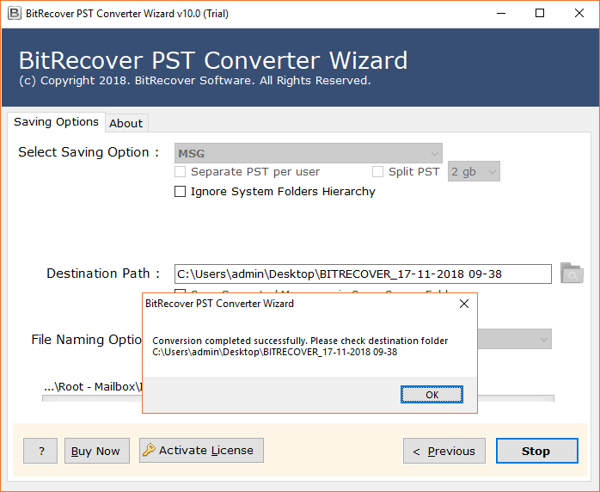Screen dimensions: 600x492
Task: Close the conversion completed dialog with X
Action: pos(464,304)
